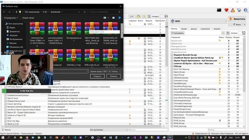The width and height of the screenshot is (249, 140).
Task: Sort mod list by Приоритет column
Action: click(160, 21)
